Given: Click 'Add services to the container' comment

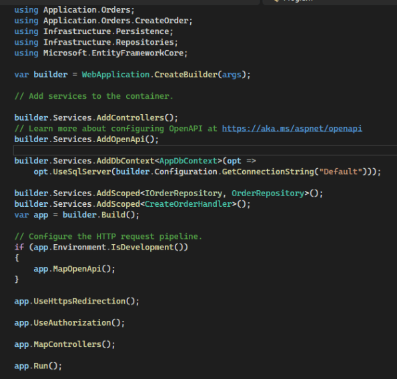Looking at the screenshot, I should [93, 96].
